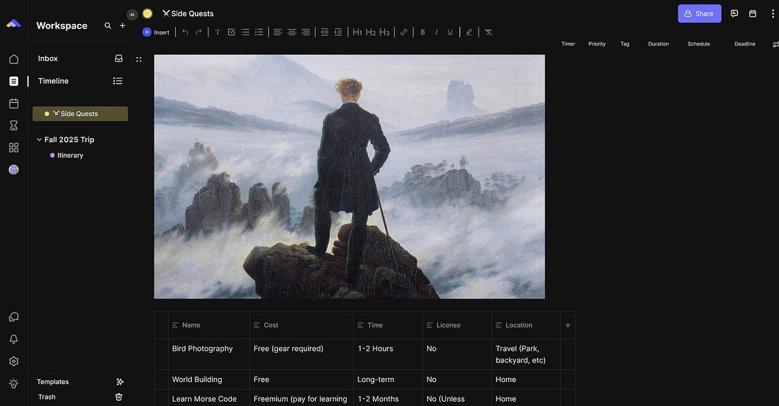779x406 pixels.
Task: Apply Heading 1 style
Action: 357,32
